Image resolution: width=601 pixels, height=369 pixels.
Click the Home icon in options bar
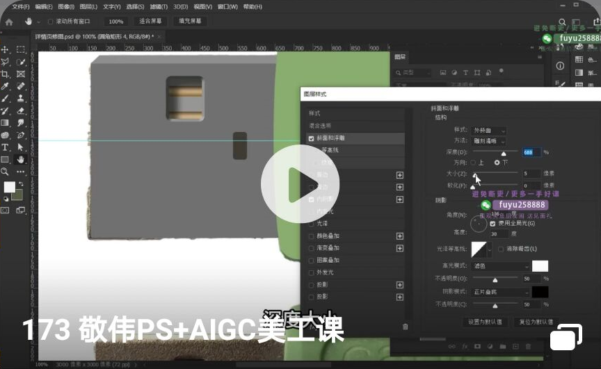pos(9,22)
